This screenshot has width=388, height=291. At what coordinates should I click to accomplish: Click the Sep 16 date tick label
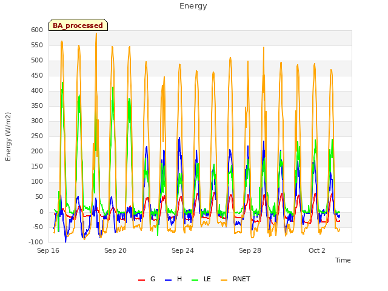click(x=48, y=250)
